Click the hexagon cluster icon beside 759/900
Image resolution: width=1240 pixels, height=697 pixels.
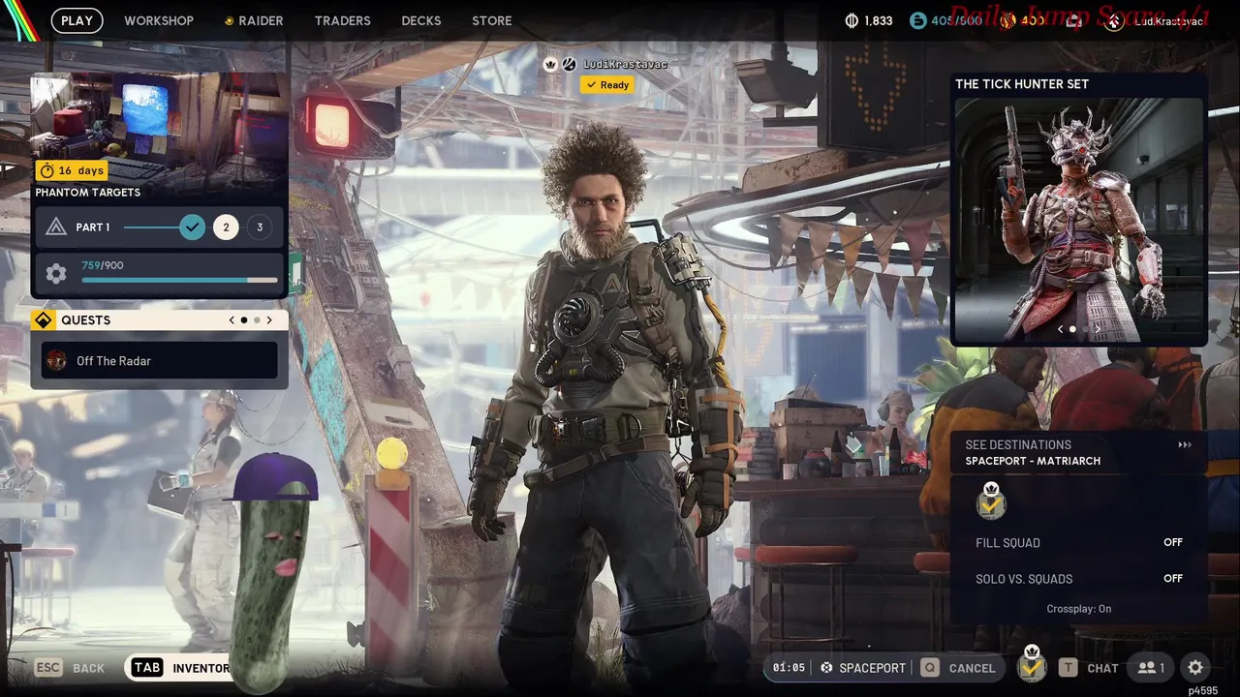[x=56, y=274]
